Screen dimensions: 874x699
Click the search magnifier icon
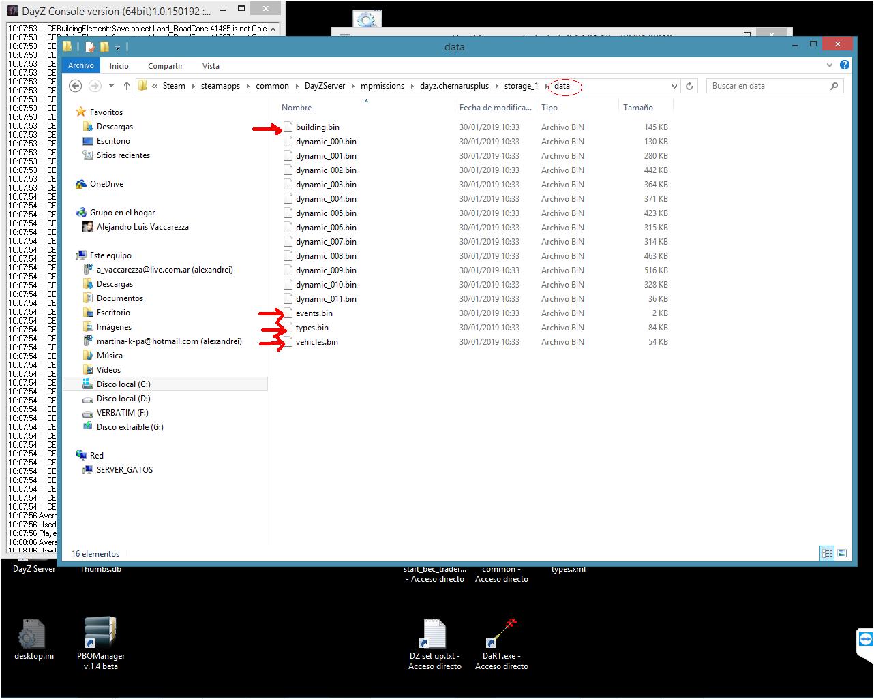pos(834,86)
